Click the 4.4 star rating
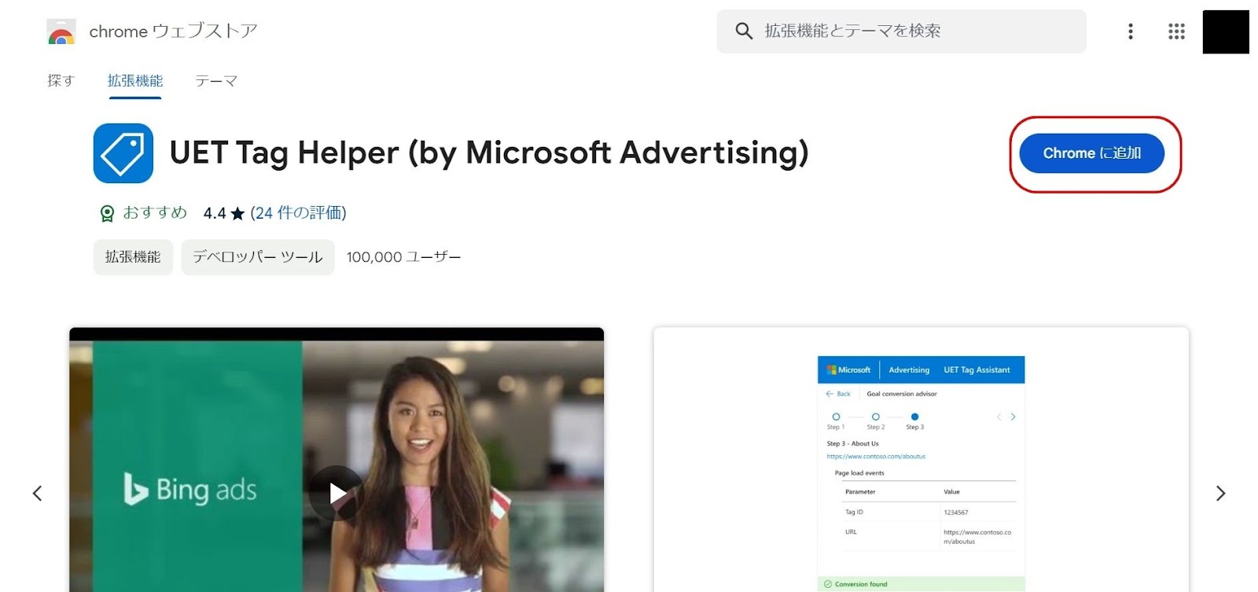Image resolution: width=1258 pixels, height=592 pixels. pos(224,213)
